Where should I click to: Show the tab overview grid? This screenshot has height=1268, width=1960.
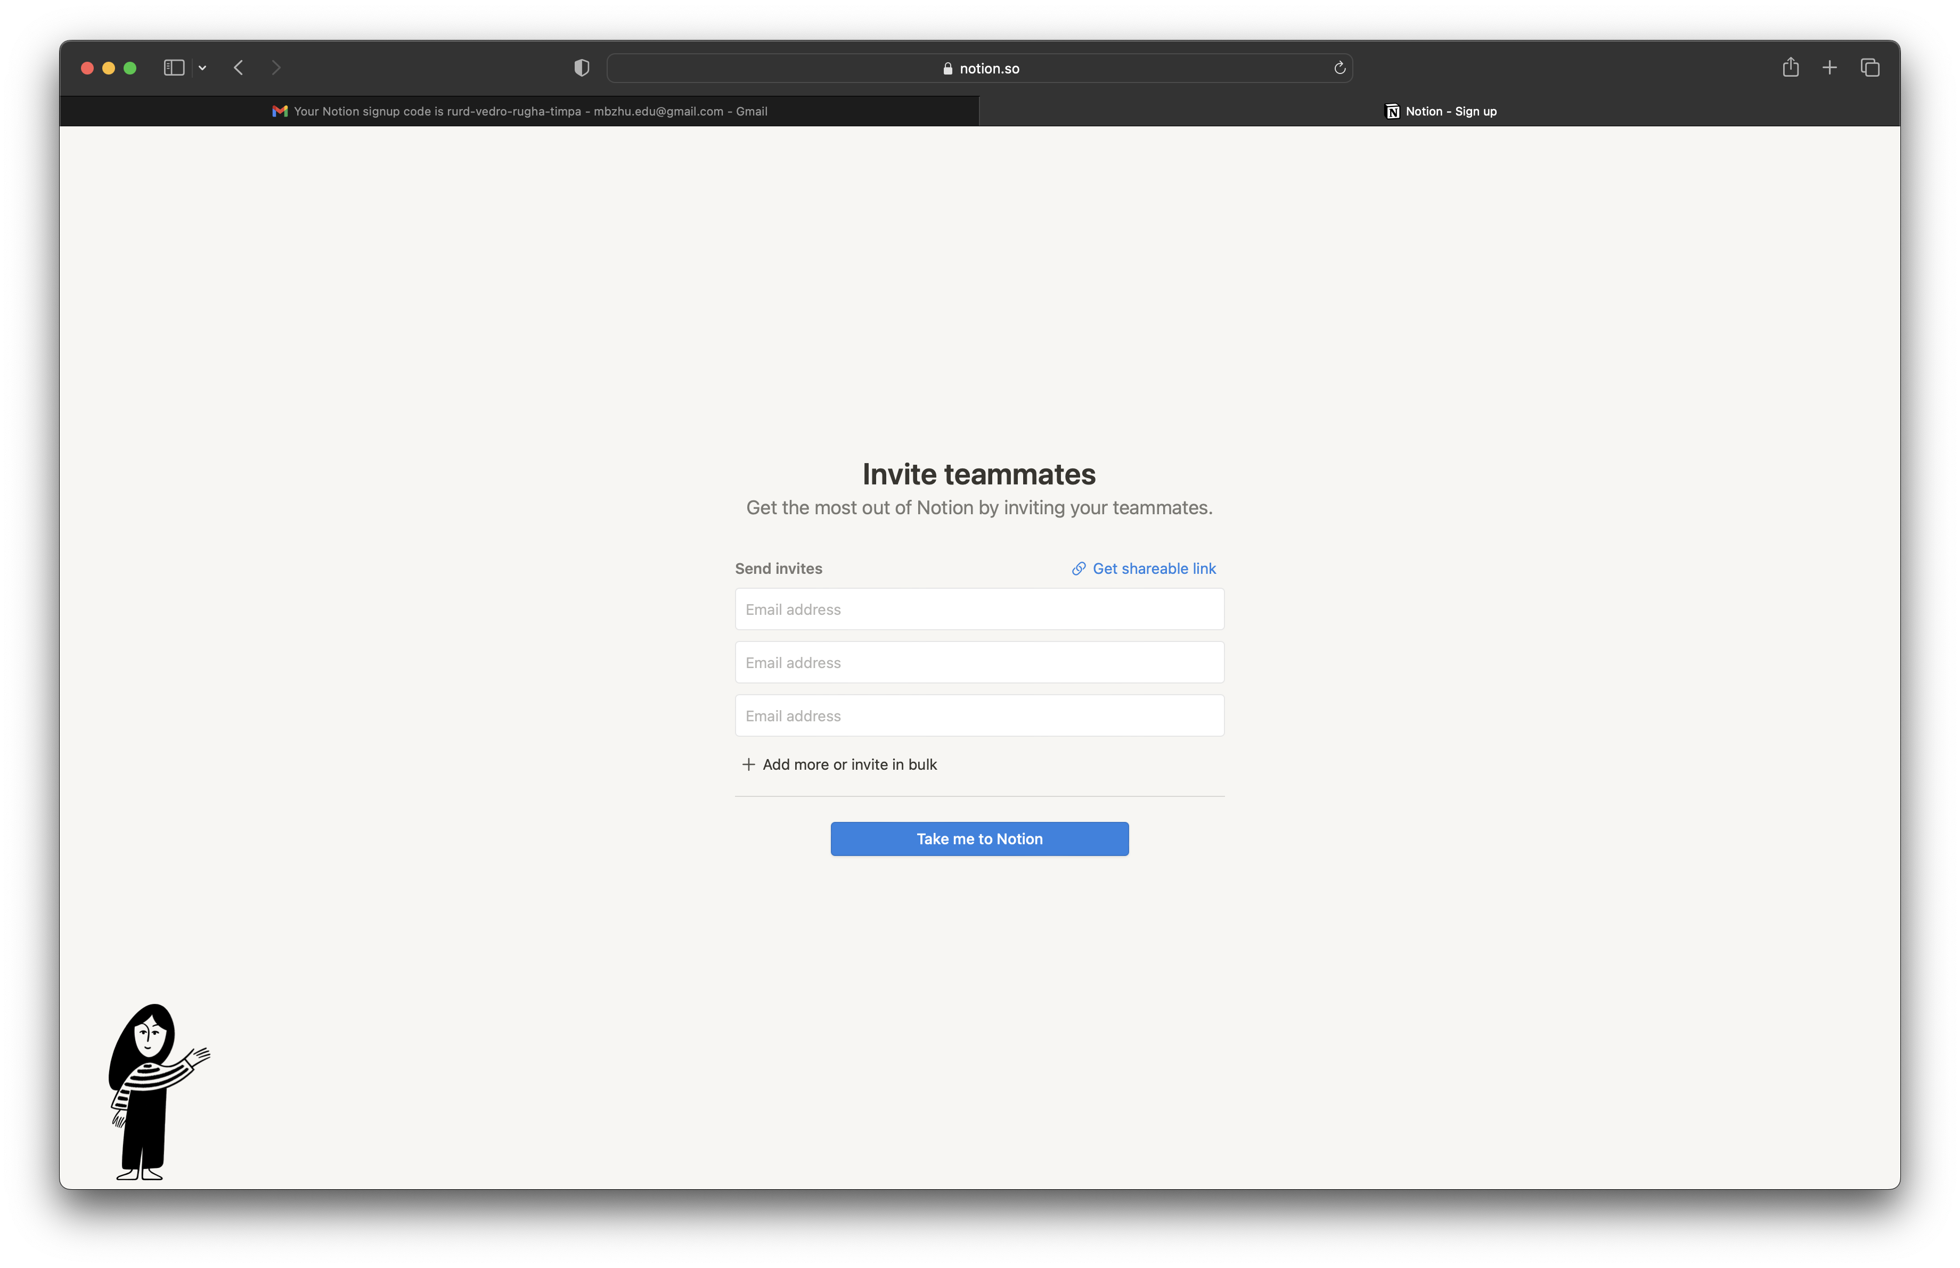pos(1870,68)
